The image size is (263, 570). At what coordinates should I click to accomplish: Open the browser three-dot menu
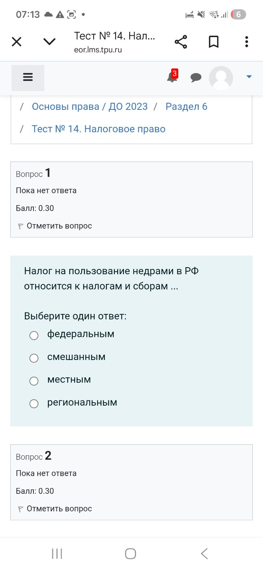pos(246,42)
